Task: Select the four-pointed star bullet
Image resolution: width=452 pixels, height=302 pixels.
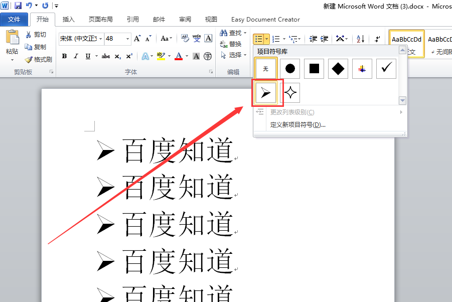Action: pos(290,93)
